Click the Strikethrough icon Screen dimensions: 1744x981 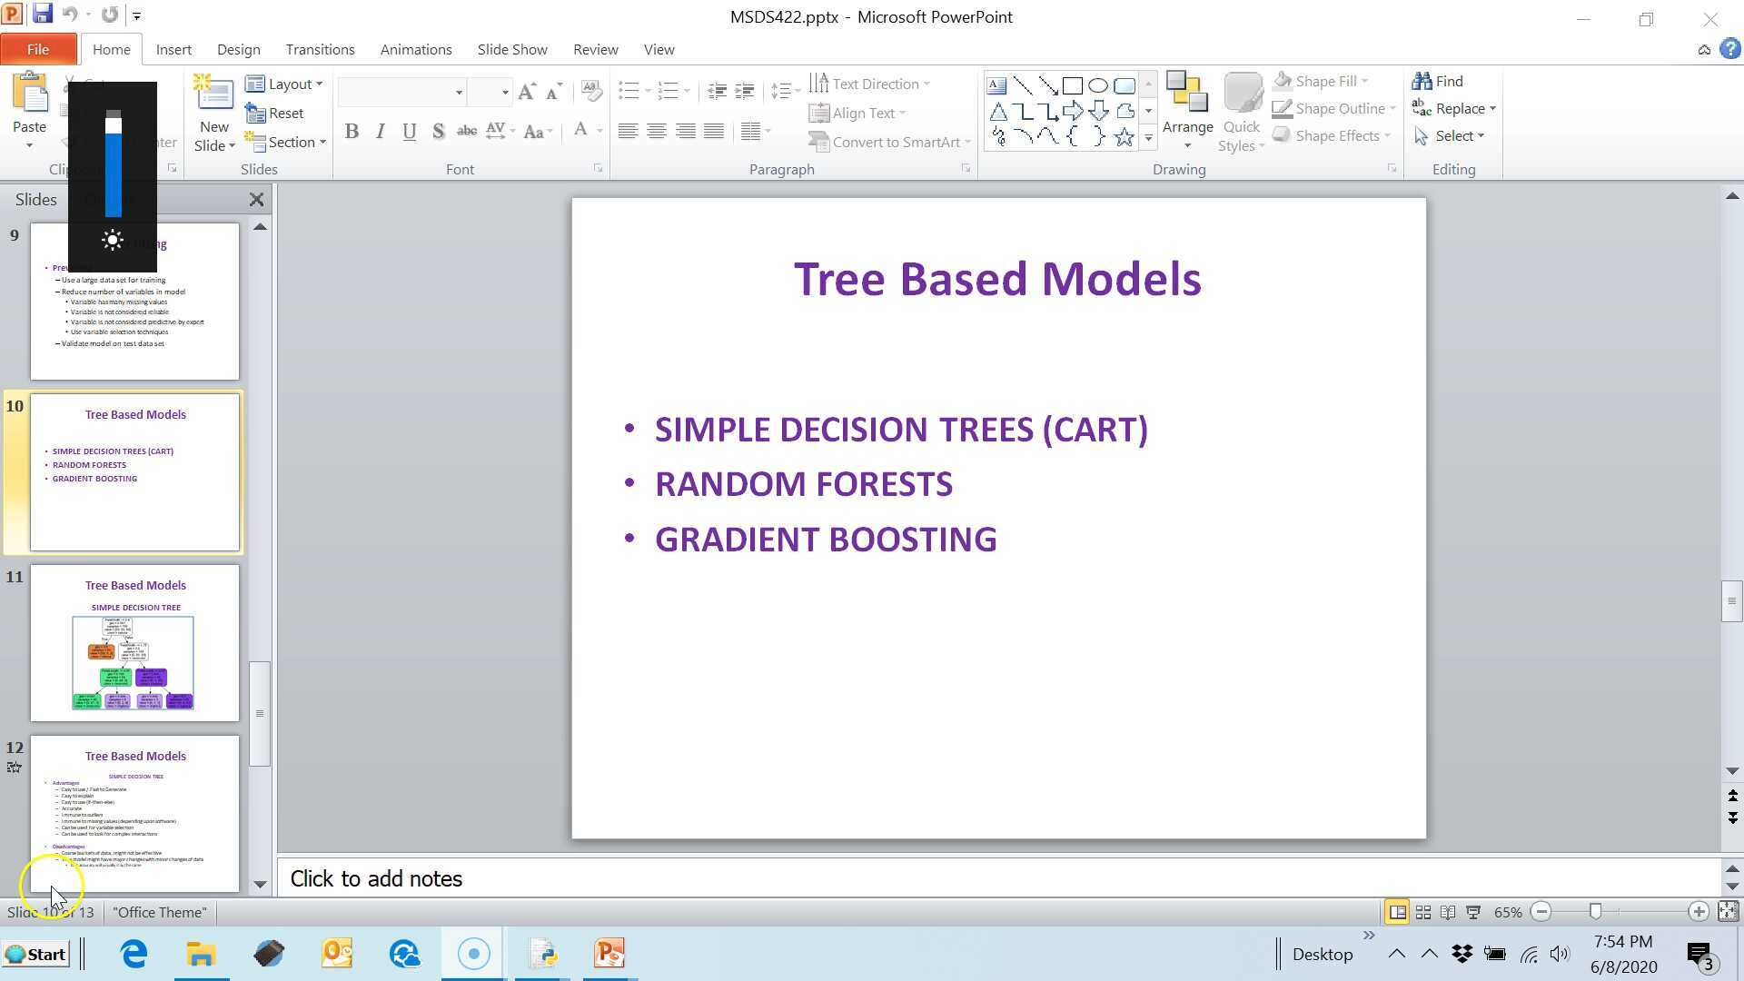pos(466,131)
